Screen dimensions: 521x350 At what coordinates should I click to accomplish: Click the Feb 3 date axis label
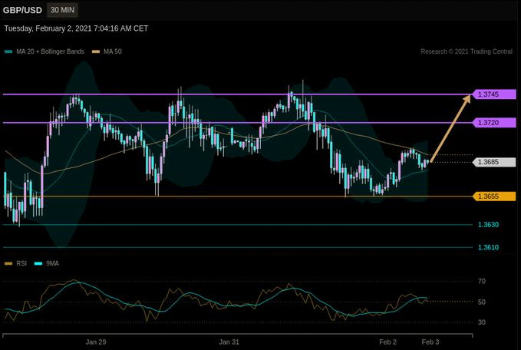point(430,342)
